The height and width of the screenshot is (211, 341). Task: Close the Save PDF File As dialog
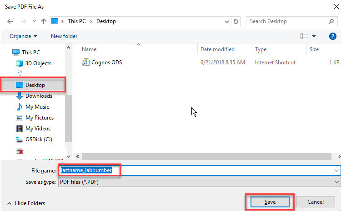click(336, 6)
